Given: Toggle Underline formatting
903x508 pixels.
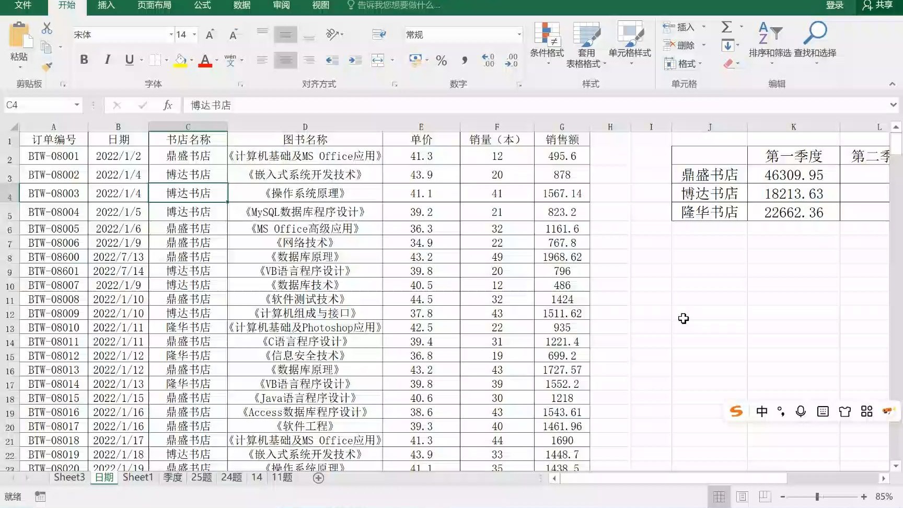Looking at the screenshot, I should (129, 60).
